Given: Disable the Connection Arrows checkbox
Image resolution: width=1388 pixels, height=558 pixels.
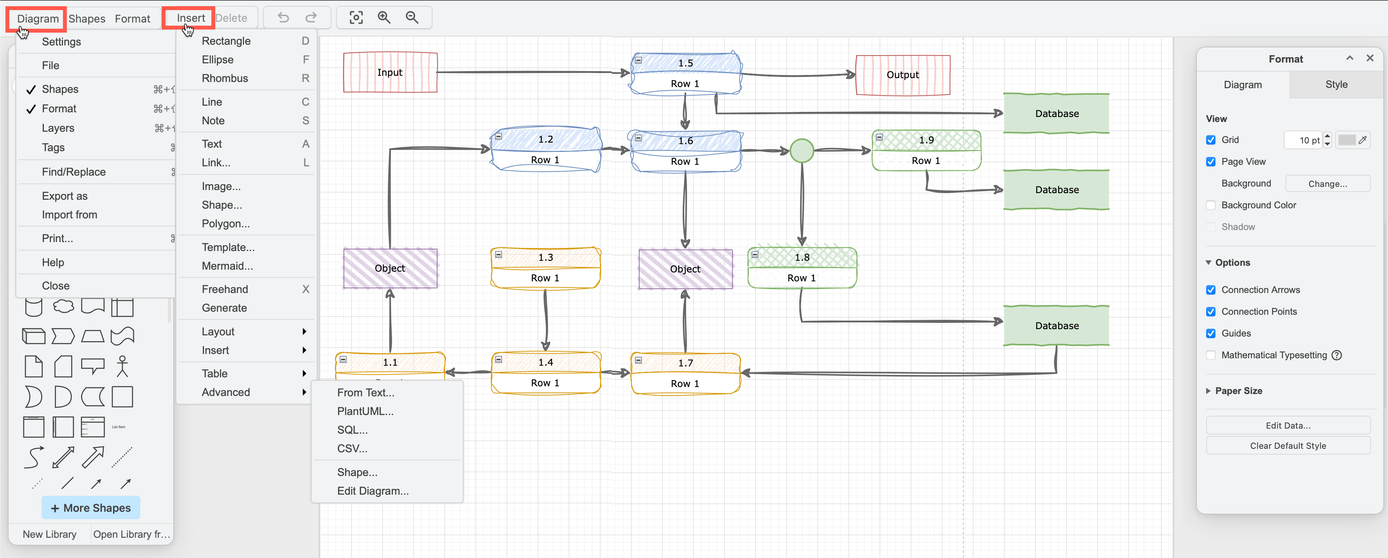Looking at the screenshot, I should 1211,290.
